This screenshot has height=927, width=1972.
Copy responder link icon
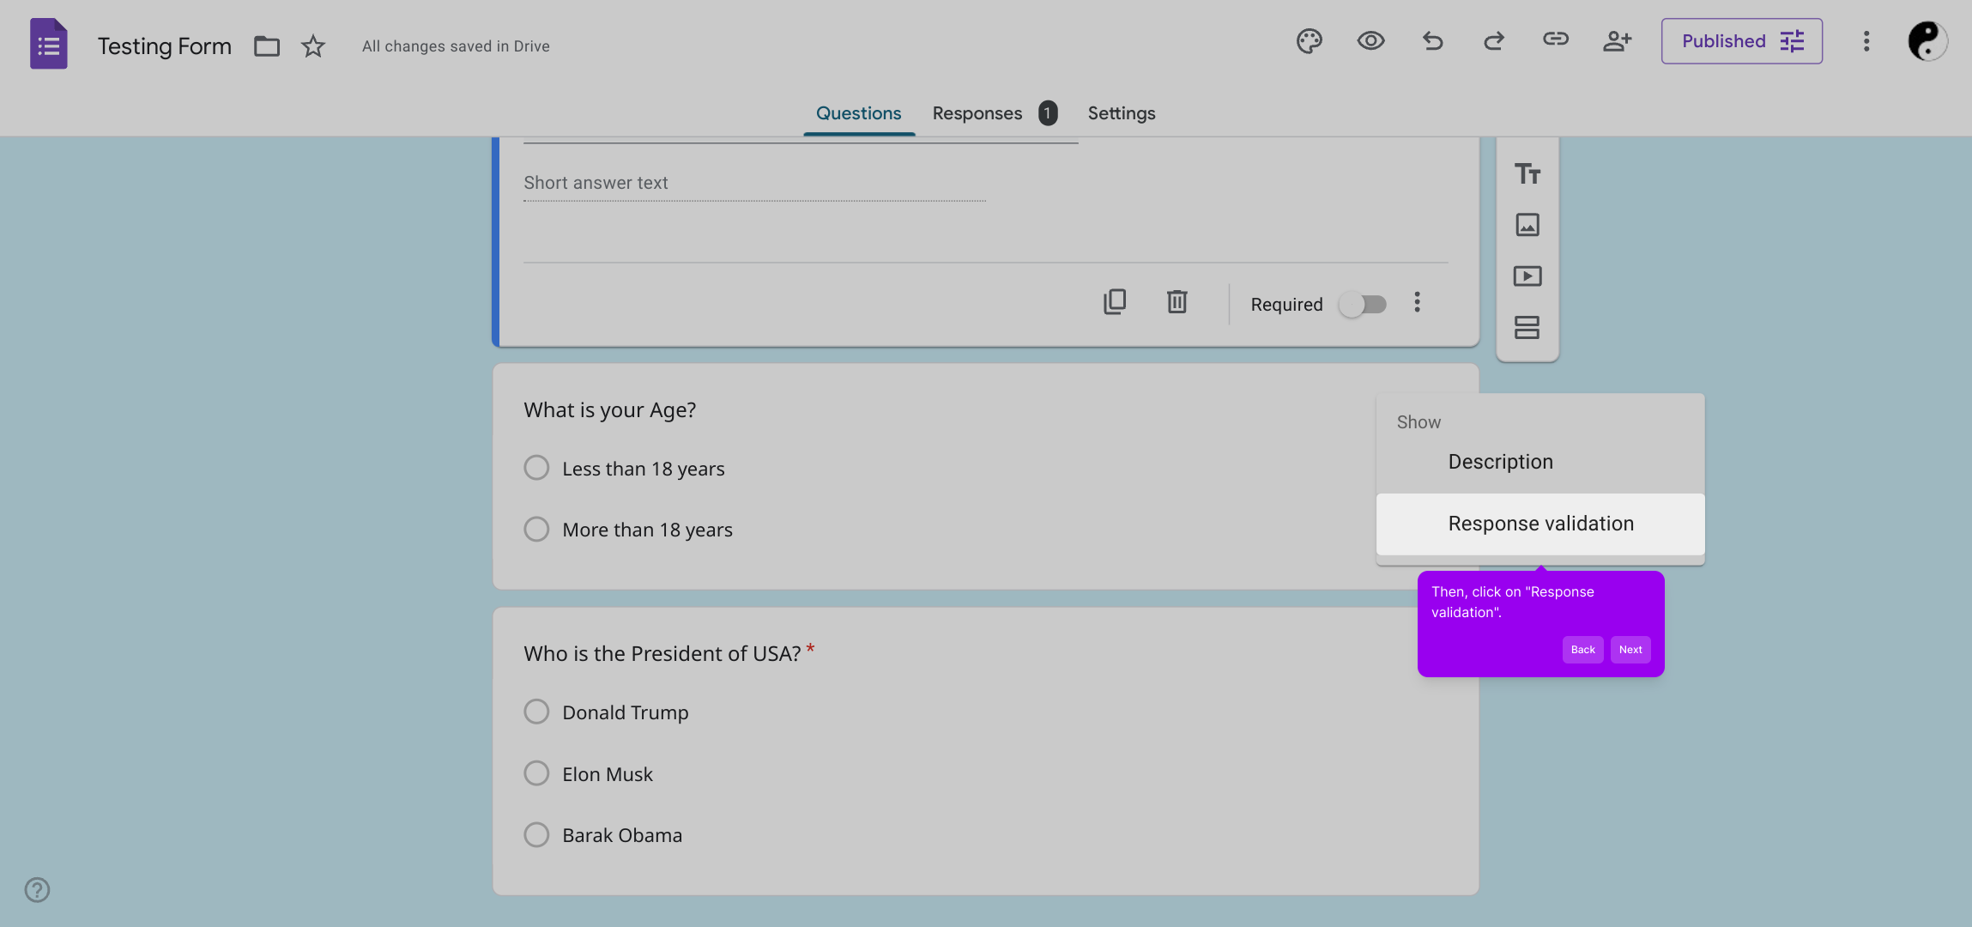[x=1555, y=39]
